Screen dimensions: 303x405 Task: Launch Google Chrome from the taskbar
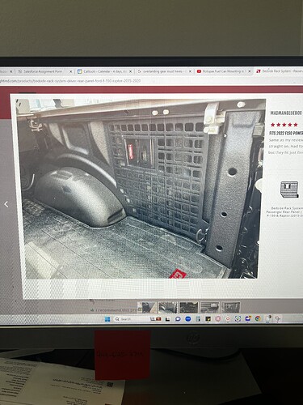[258, 318]
